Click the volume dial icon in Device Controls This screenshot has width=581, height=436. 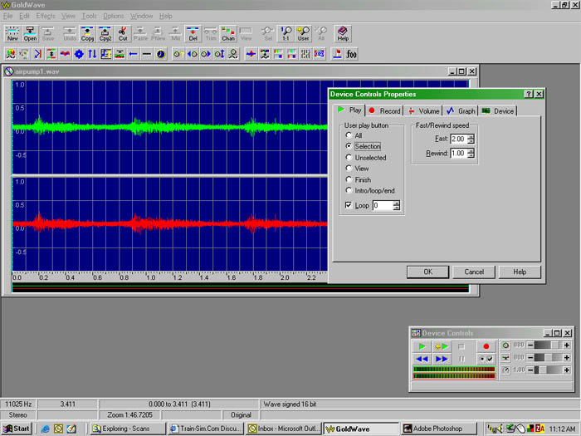point(505,345)
